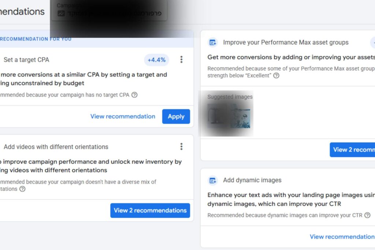375x250 pixels.
Task: View recommendation for Set a target CPA
Action: pos(123,116)
